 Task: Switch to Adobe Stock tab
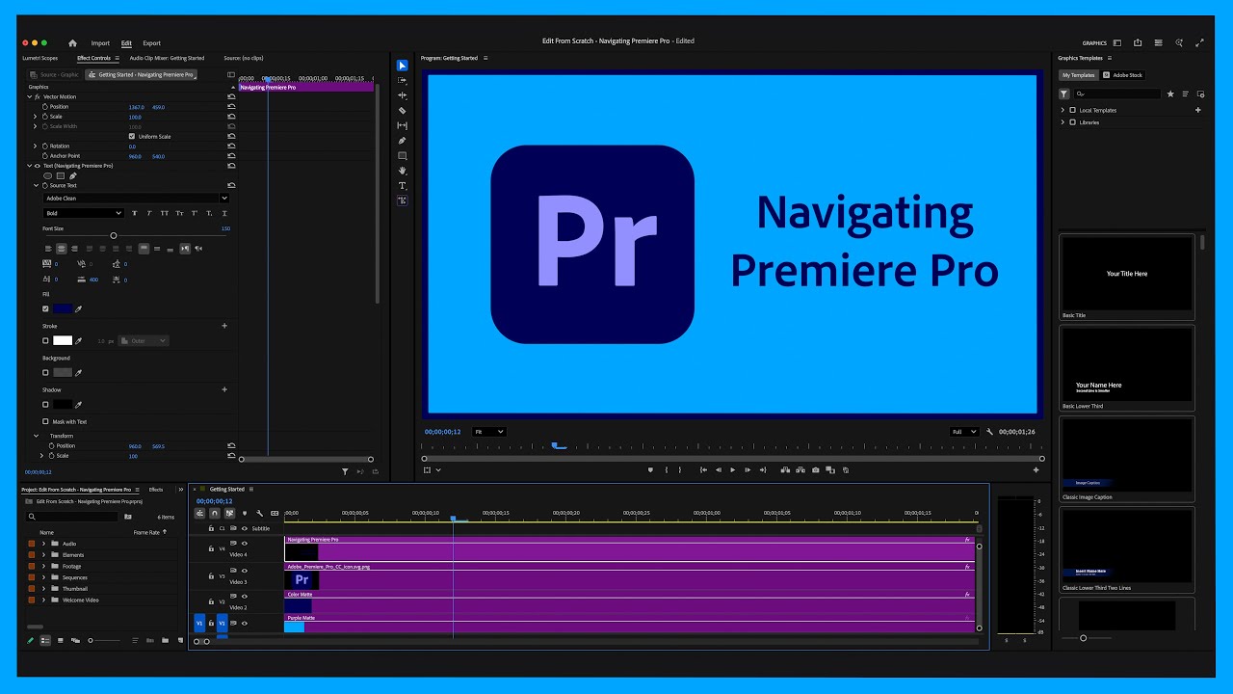(1123, 75)
